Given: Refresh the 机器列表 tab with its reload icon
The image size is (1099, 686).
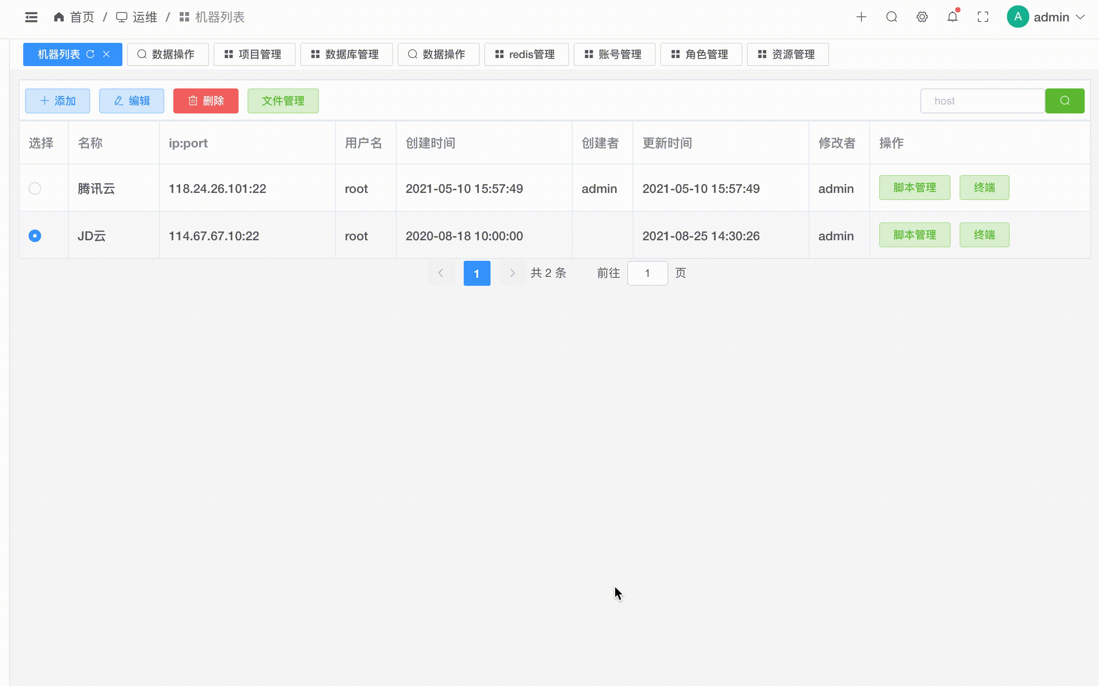Looking at the screenshot, I should pos(91,54).
